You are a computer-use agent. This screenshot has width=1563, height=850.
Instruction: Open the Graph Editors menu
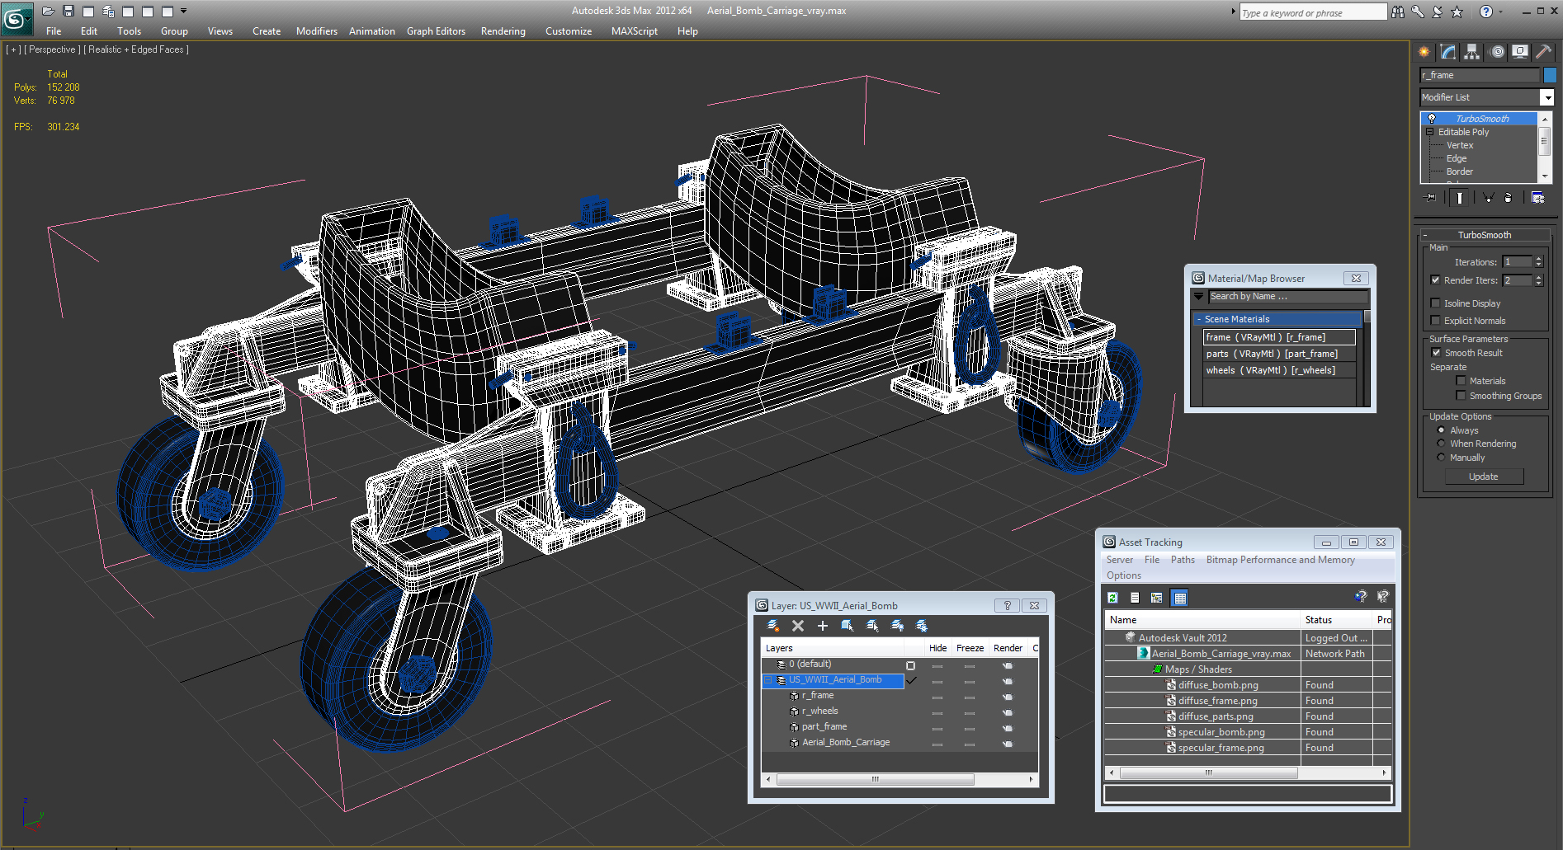tap(436, 31)
